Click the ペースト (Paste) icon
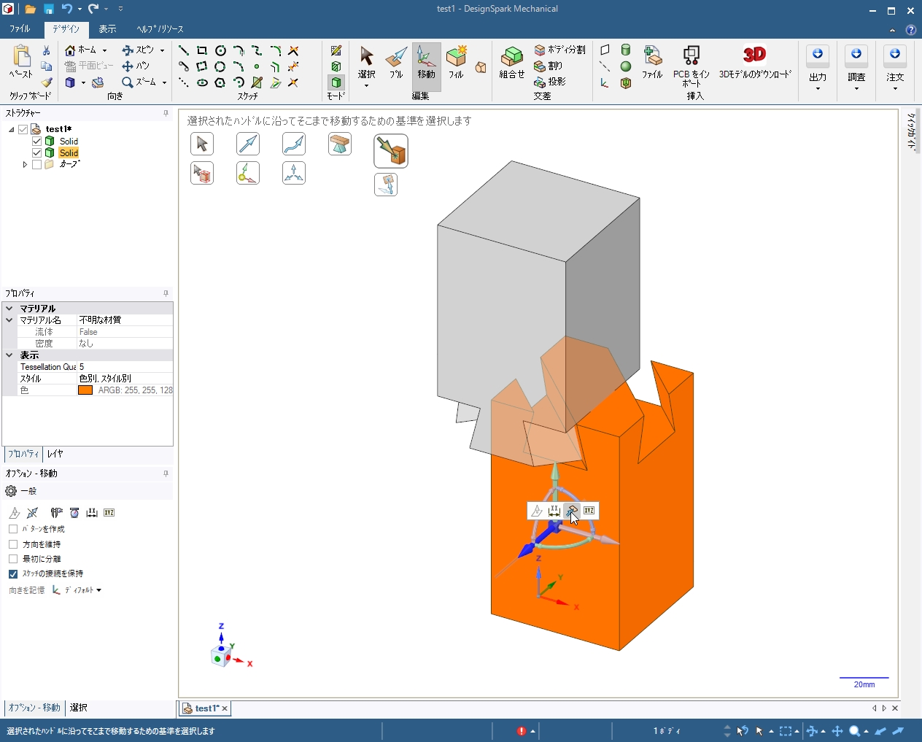922x742 pixels. click(x=21, y=60)
